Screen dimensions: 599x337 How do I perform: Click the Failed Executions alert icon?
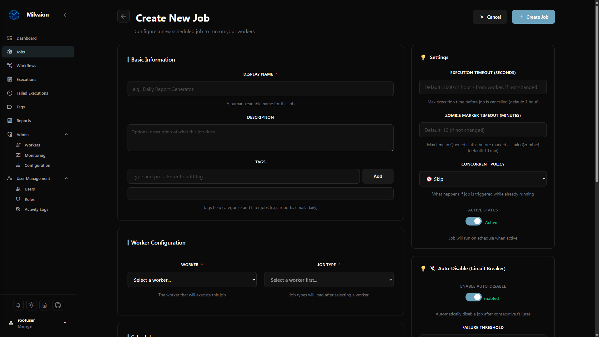(10, 93)
